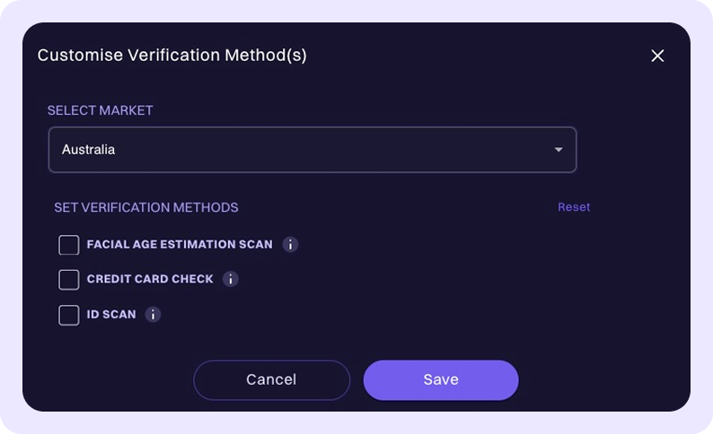Viewport: 713px width, 434px height.
Task: Click the dialog title text
Action: coord(172,56)
